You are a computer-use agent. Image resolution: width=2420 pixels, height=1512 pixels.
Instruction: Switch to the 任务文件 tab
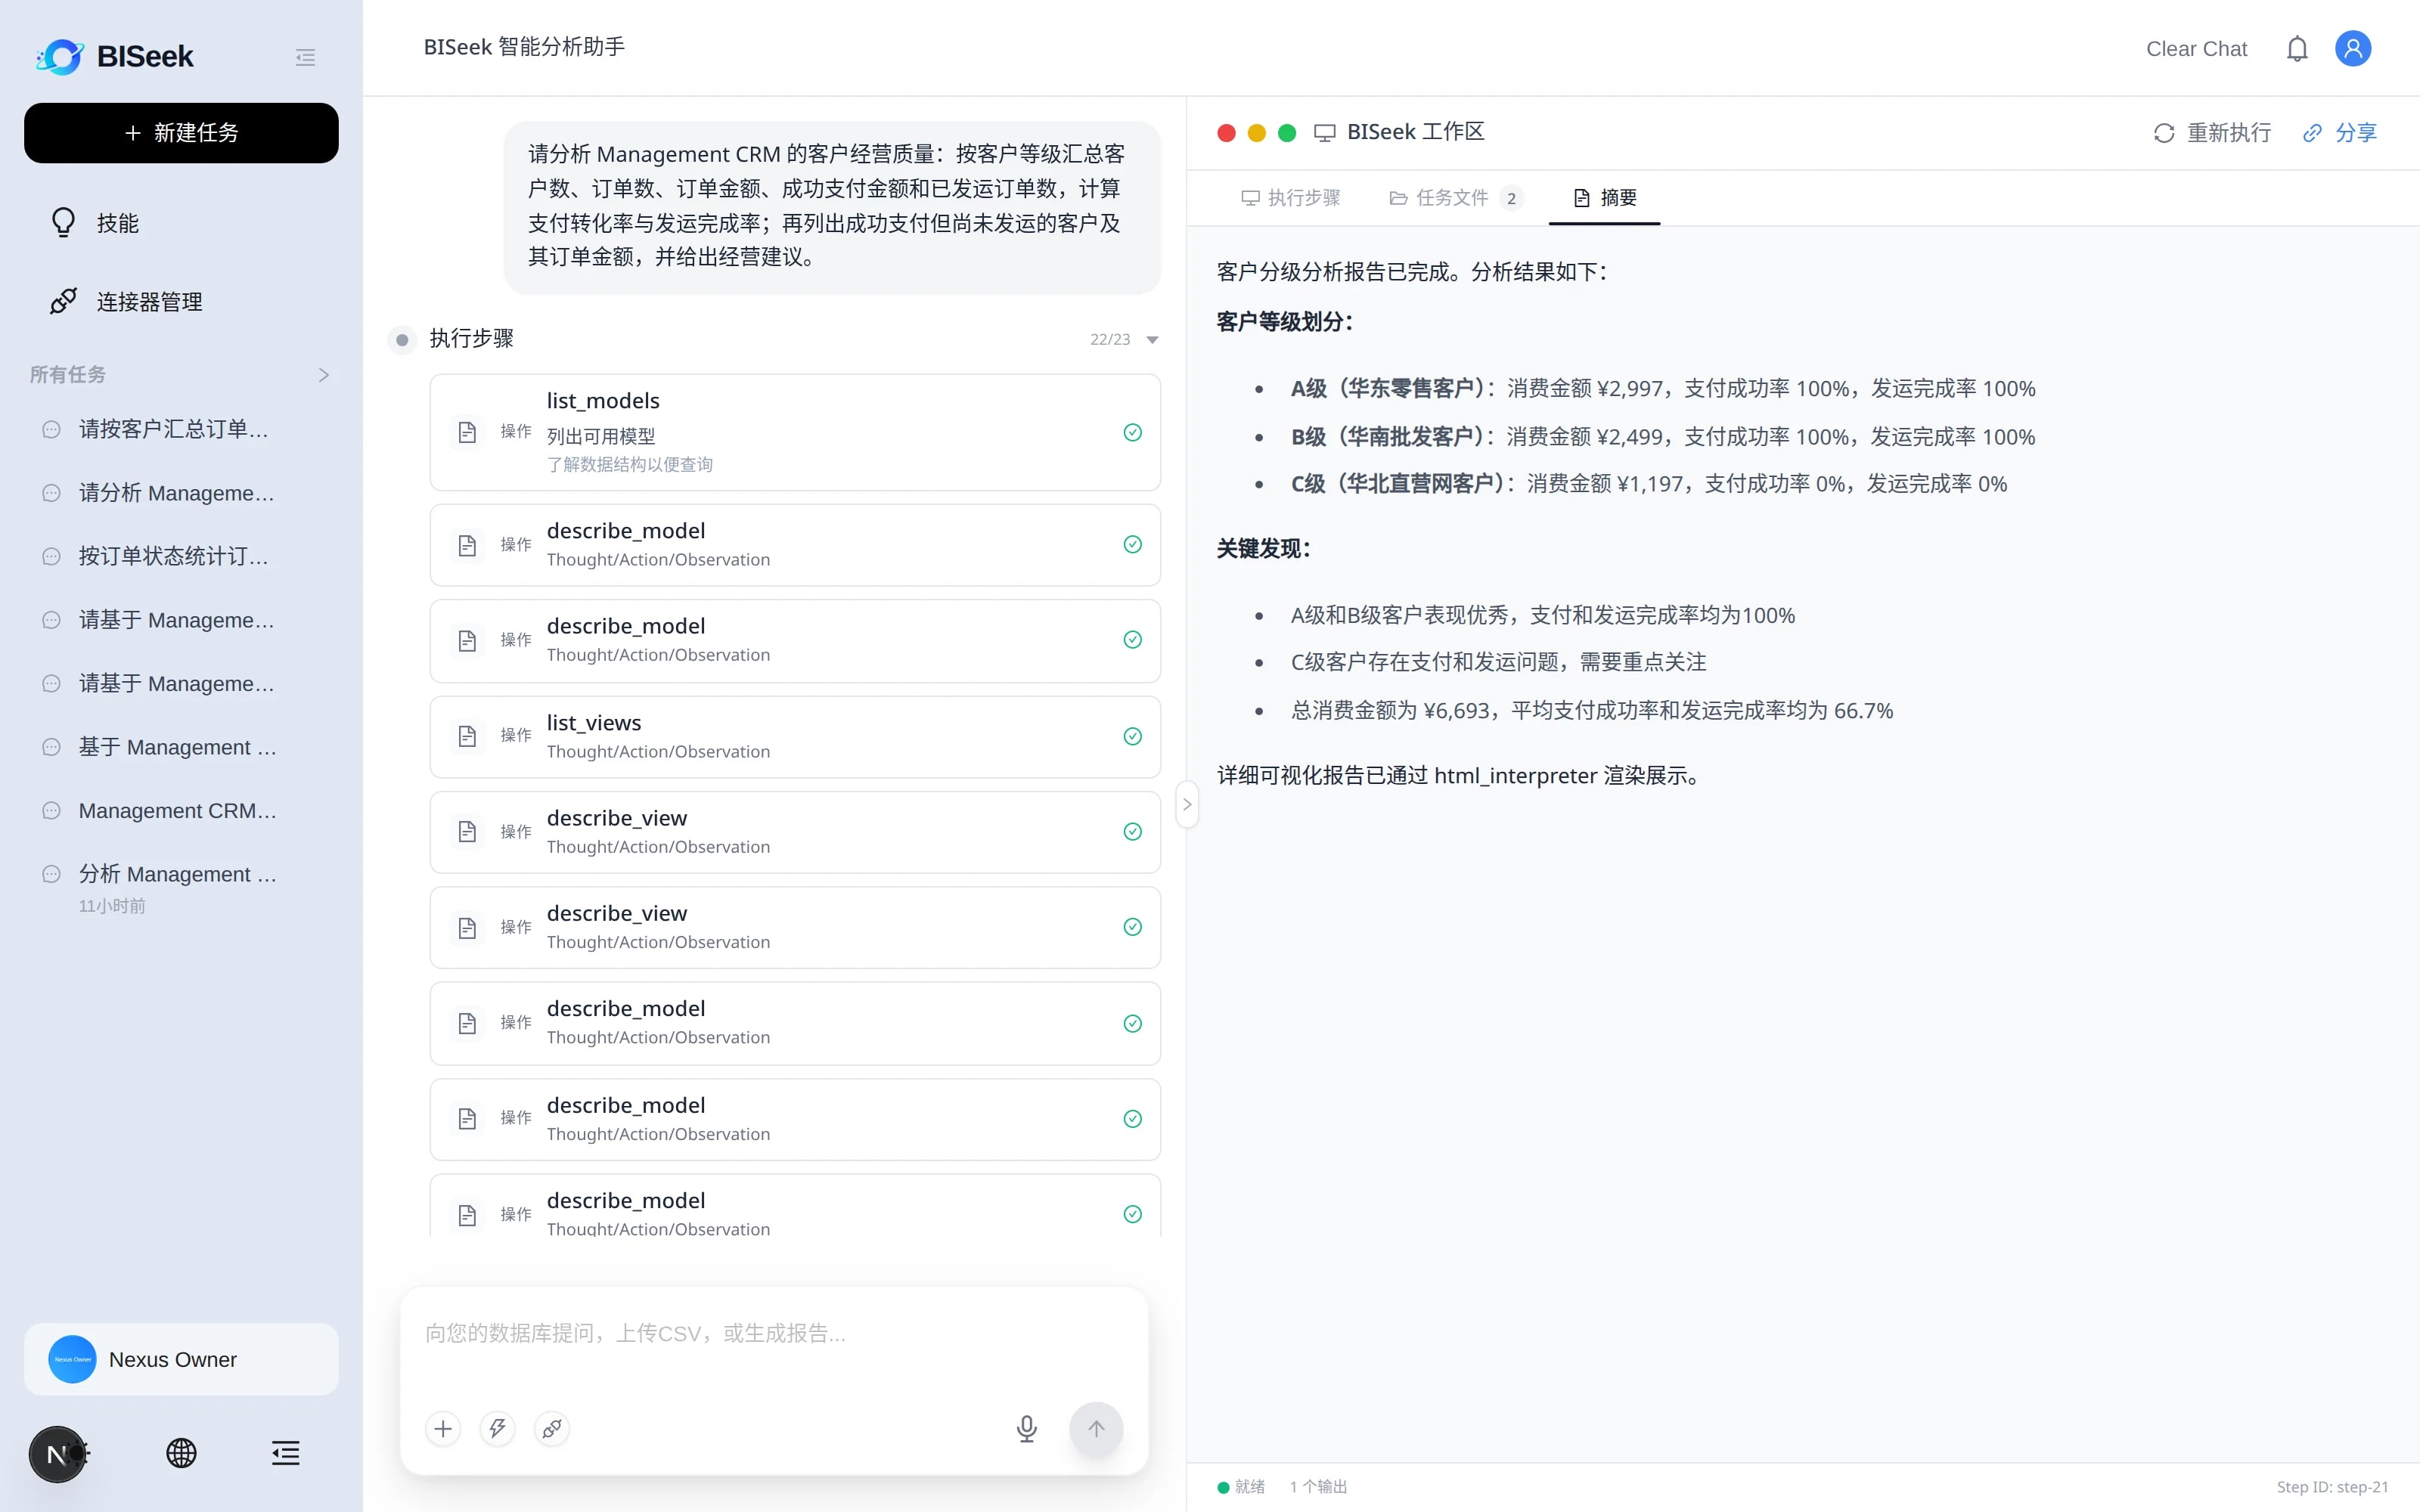[x=1455, y=198]
